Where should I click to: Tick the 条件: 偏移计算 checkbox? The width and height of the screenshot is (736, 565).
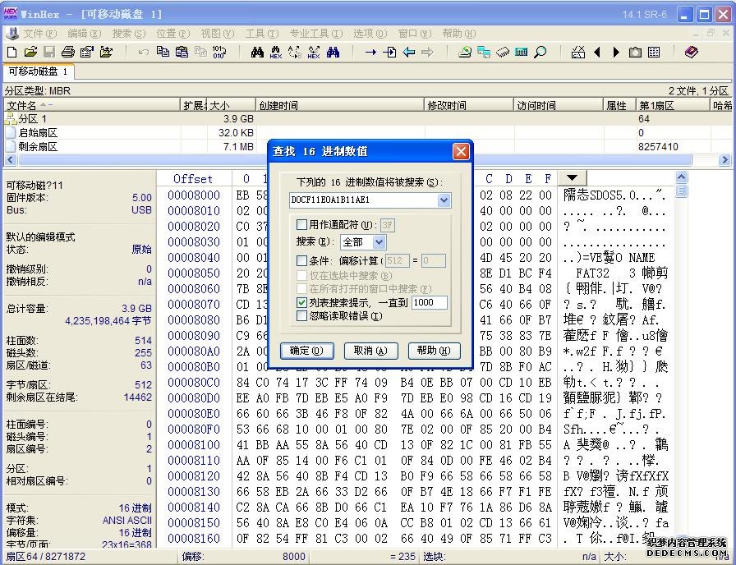point(301,260)
